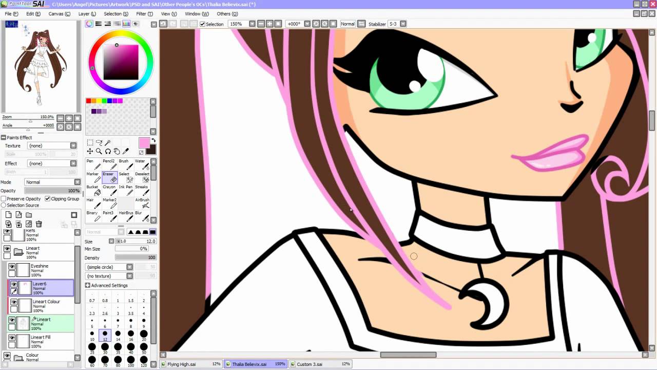657x370 pixels.
Task: Open the Canvas menu
Action: (60, 14)
